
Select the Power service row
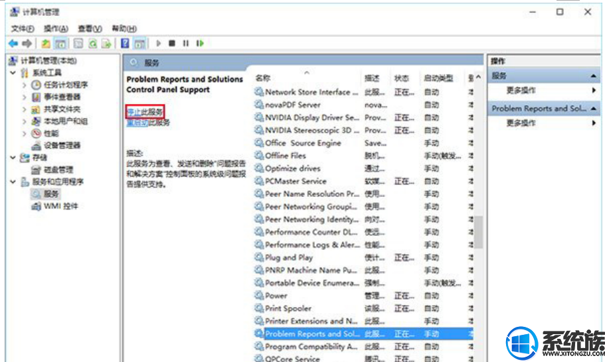[x=363, y=296]
